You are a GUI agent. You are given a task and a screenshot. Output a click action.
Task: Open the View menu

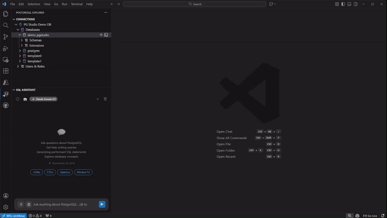pyautogui.click(x=47, y=4)
